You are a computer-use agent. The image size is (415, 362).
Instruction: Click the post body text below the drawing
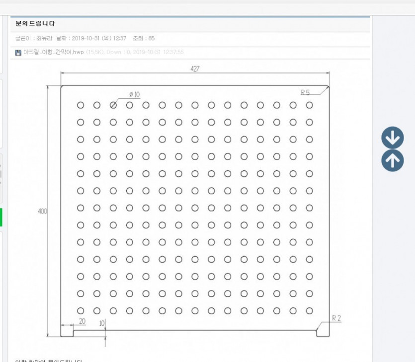48,361
